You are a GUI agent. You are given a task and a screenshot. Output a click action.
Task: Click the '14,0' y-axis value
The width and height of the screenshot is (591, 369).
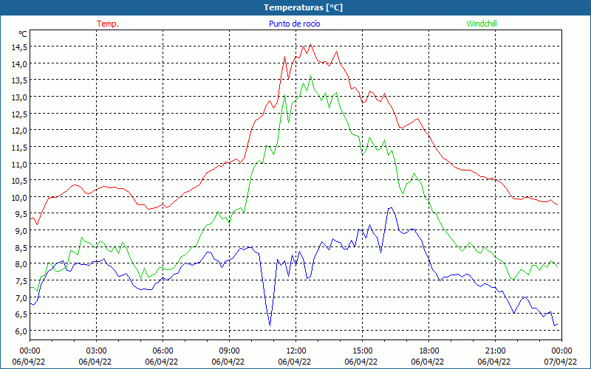[x=20, y=63]
